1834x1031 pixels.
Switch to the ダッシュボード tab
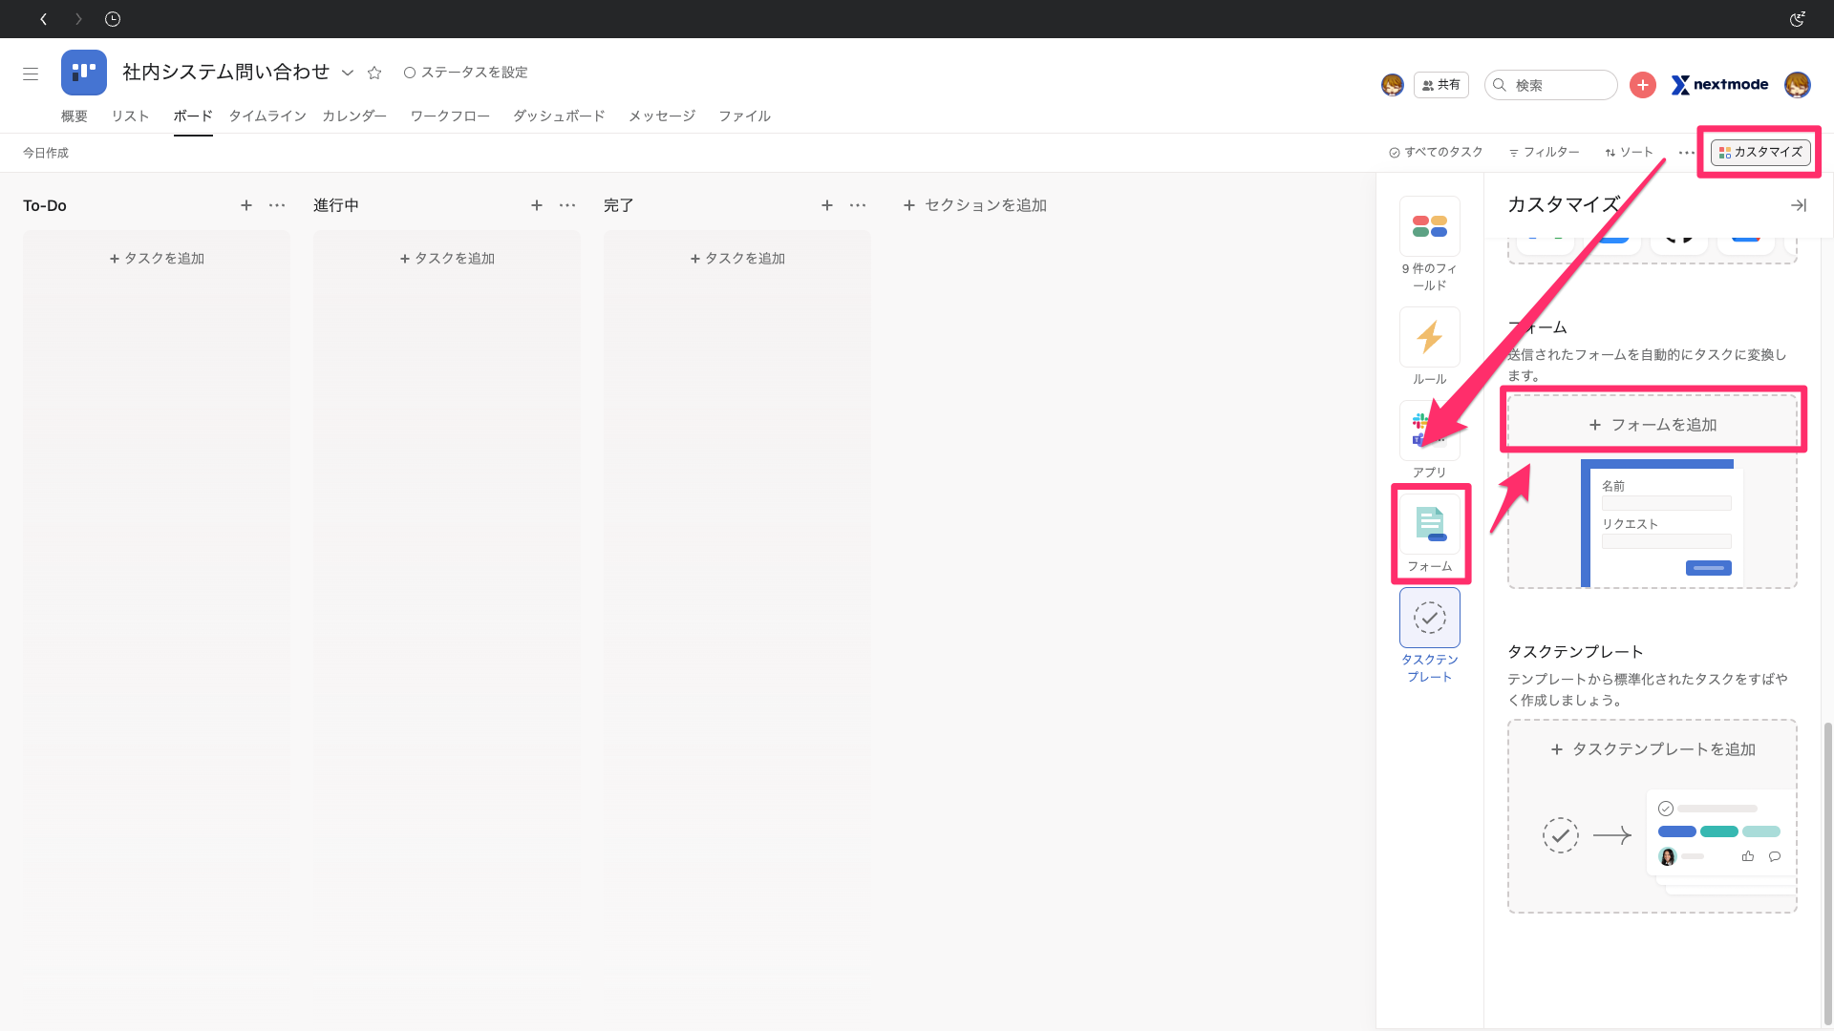click(558, 116)
